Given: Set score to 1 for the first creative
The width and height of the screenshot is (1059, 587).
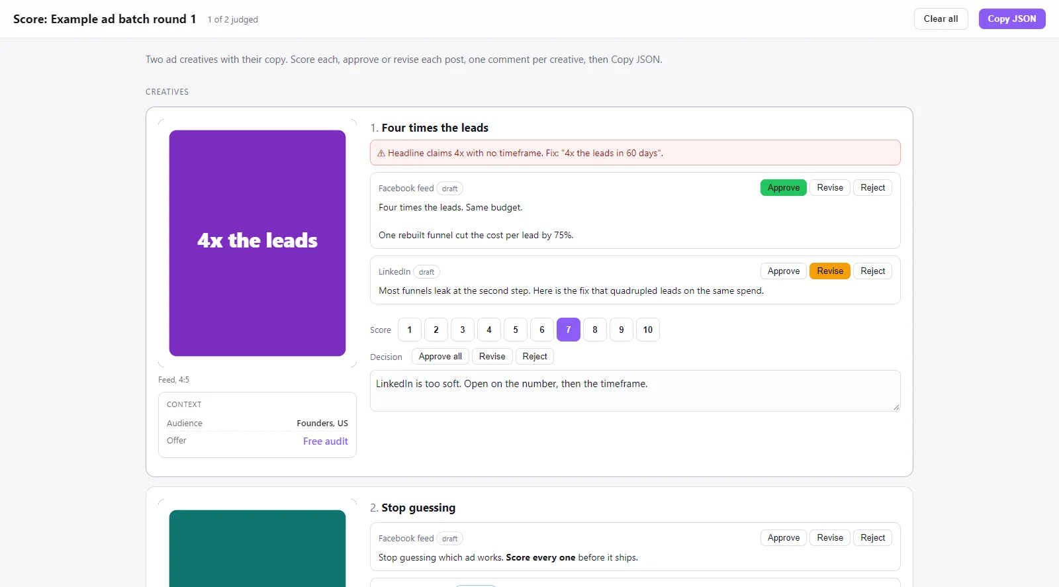Looking at the screenshot, I should click(410, 330).
